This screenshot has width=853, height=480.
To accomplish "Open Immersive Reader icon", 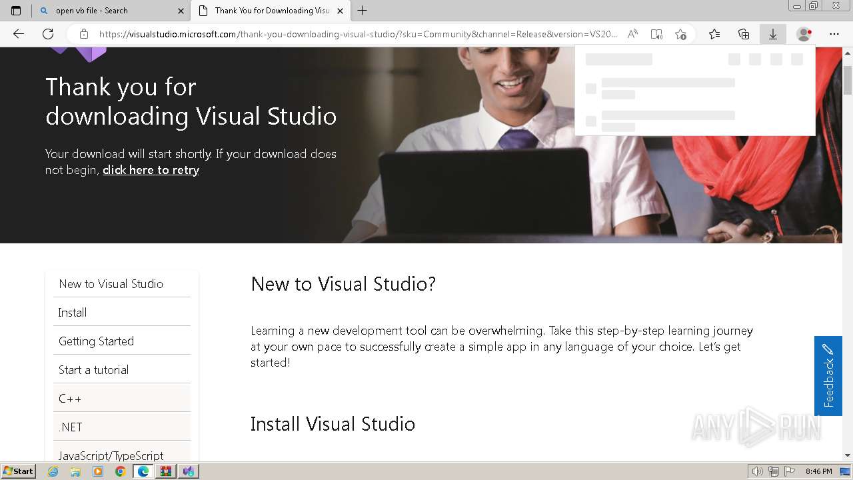I will pyautogui.click(x=656, y=34).
